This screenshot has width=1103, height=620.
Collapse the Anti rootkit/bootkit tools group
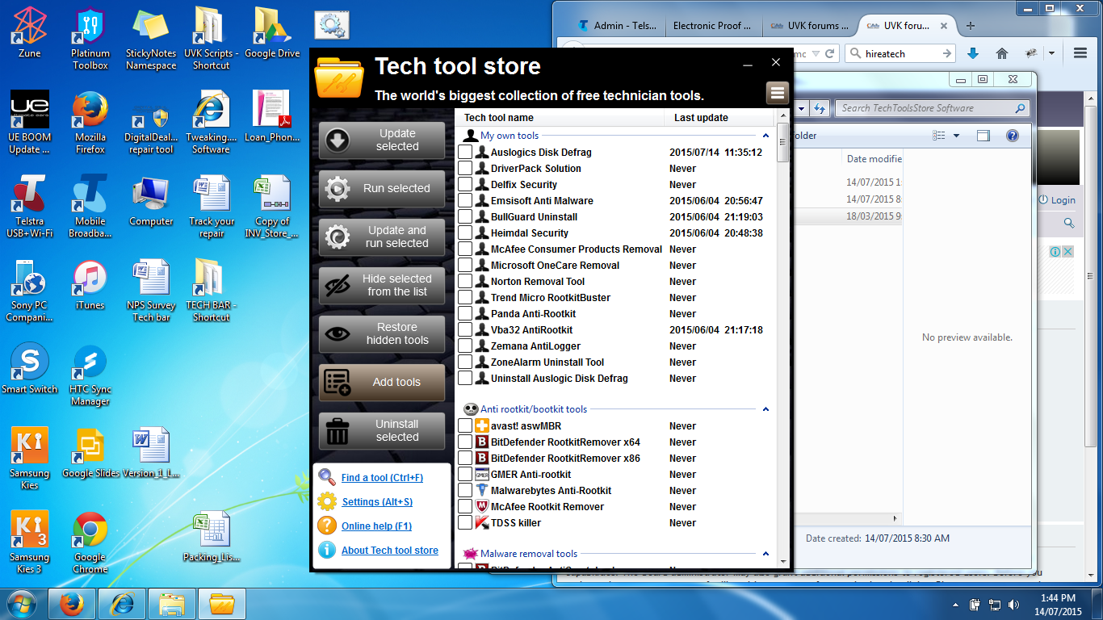coord(765,409)
